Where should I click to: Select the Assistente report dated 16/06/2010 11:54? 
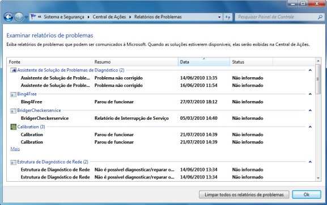point(160,86)
